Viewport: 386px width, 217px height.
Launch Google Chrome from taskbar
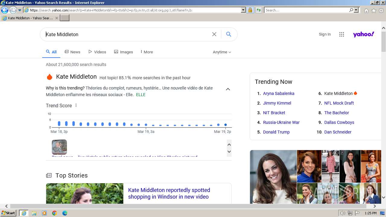pos(55,213)
